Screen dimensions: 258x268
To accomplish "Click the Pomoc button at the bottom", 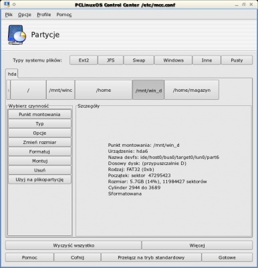I will tap(29, 257).
